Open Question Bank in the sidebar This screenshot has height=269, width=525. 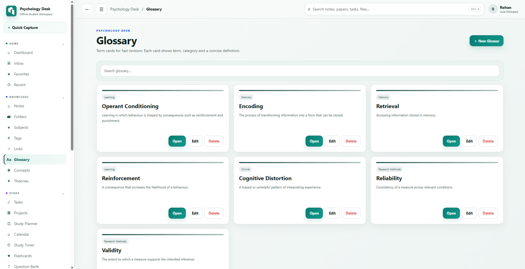[x=35, y=266]
